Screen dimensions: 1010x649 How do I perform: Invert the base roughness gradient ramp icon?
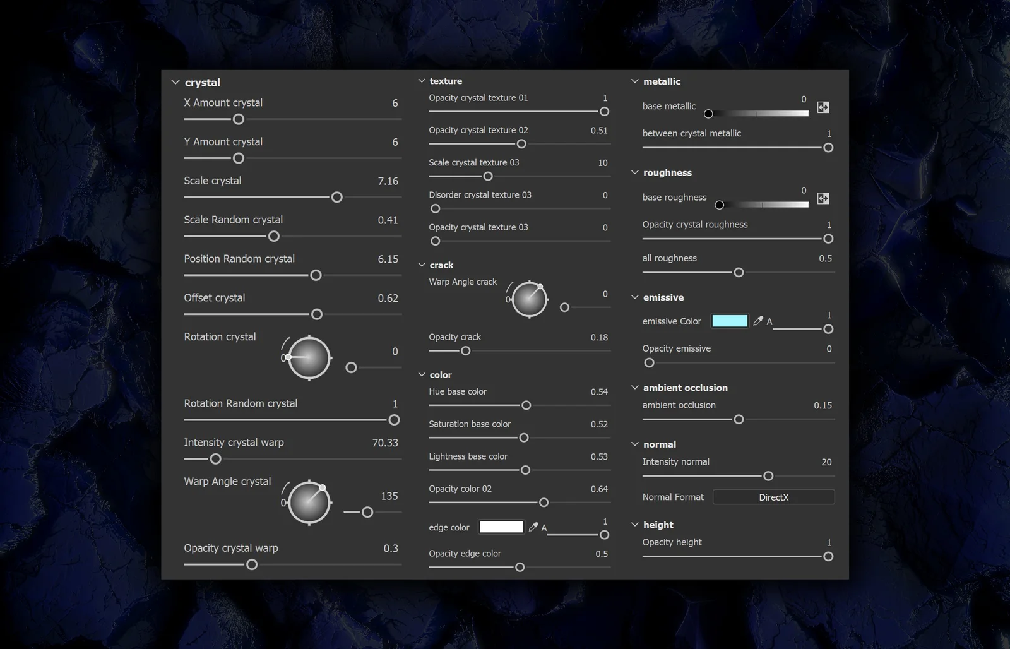[x=823, y=198]
